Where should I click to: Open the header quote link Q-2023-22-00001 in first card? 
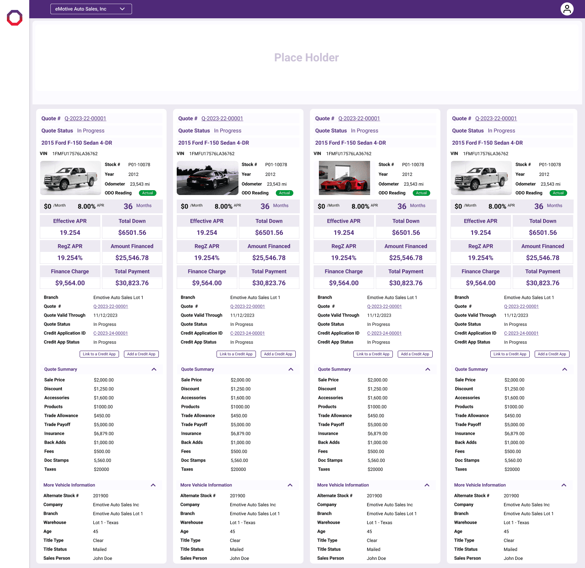[x=85, y=119]
